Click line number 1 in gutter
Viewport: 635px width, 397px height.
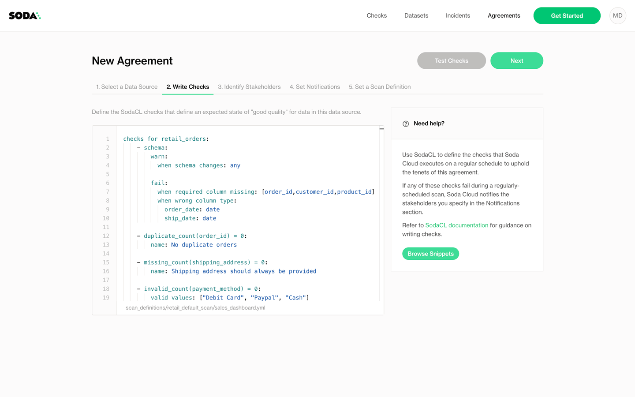(108, 139)
